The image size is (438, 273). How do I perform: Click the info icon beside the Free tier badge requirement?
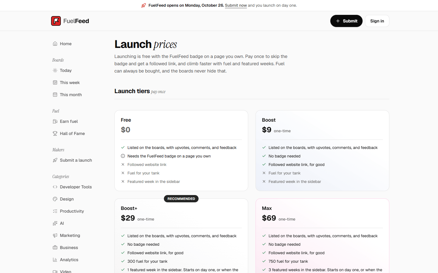coord(123,156)
